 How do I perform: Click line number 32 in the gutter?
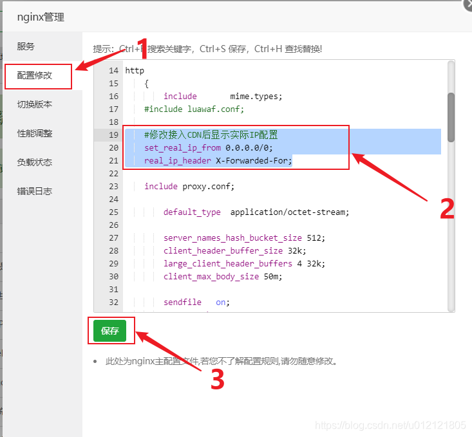tap(113, 302)
